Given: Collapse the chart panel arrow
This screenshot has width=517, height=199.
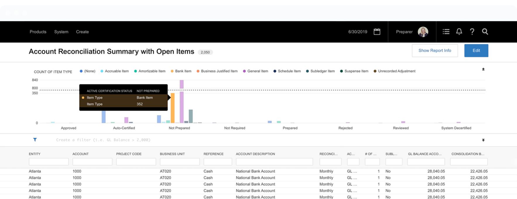Looking at the screenshot, I should [483, 69].
